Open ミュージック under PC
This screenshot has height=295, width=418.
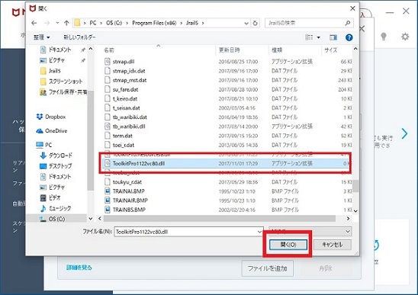coord(59,208)
